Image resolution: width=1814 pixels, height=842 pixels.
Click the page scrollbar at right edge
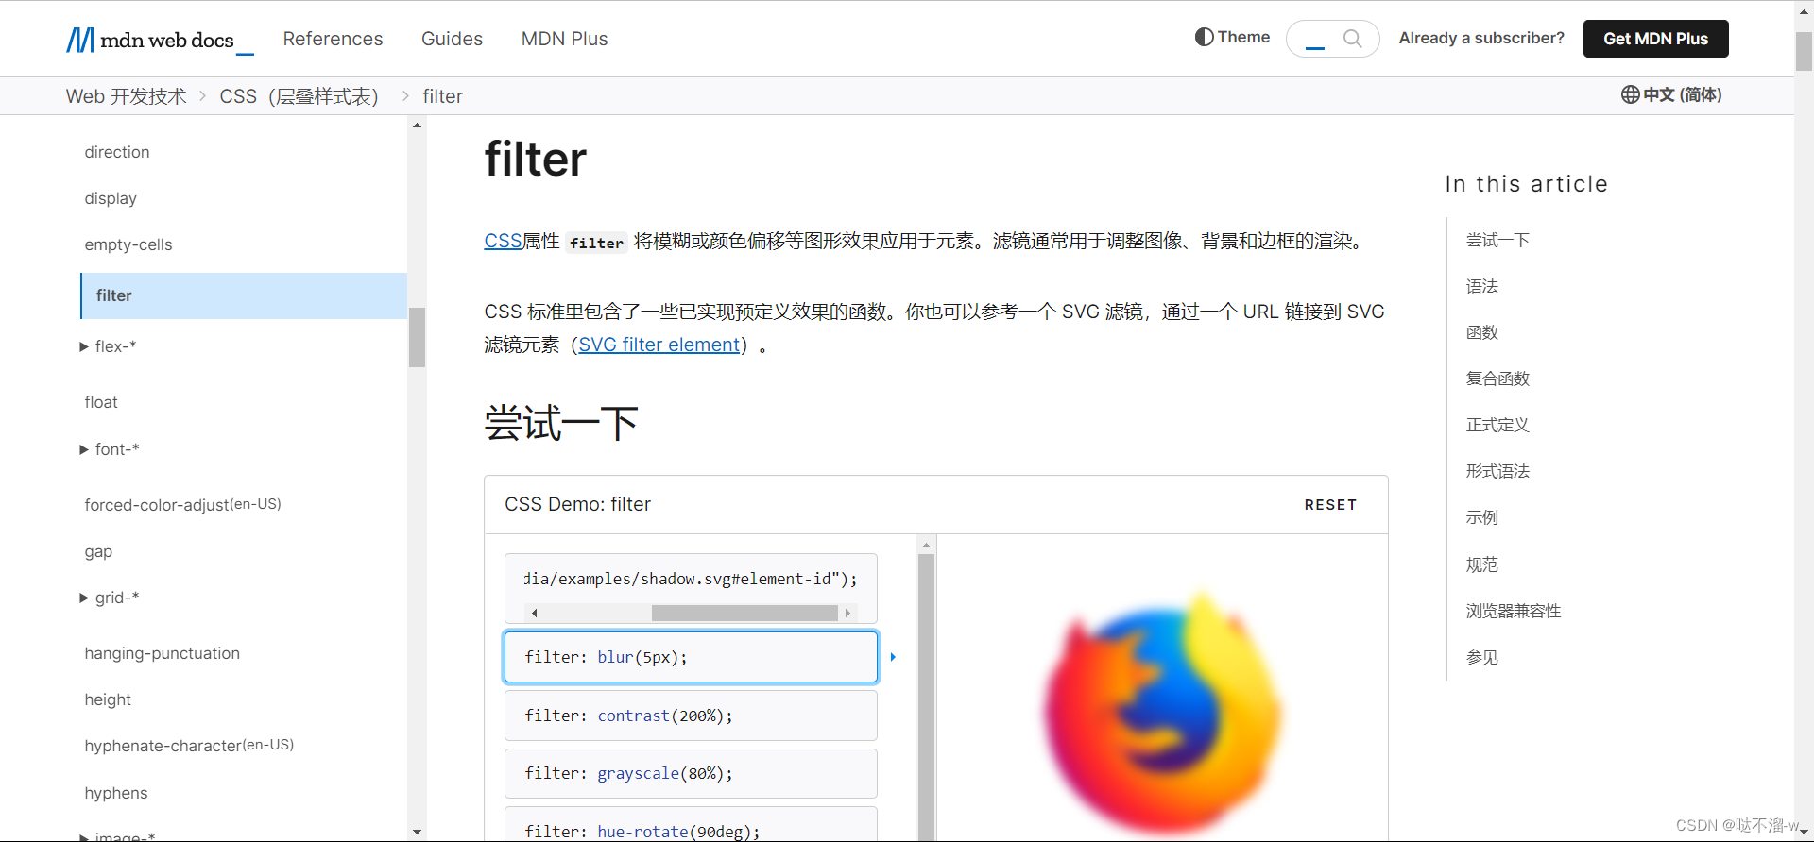point(1804,52)
